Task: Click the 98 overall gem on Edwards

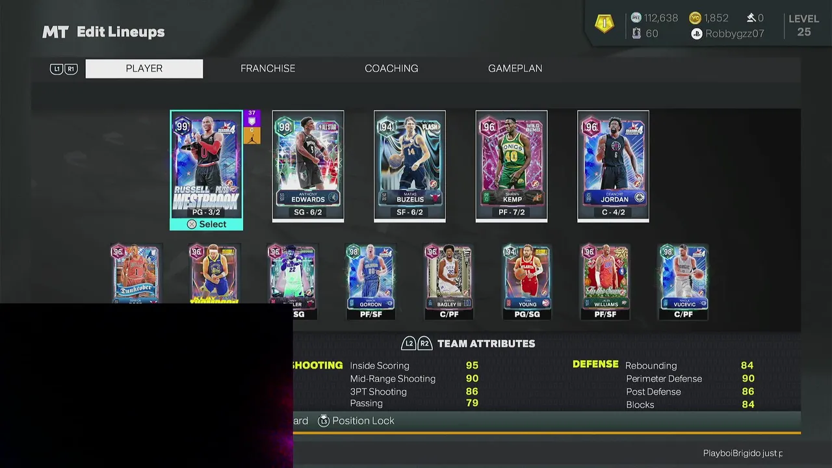Action: click(x=285, y=126)
